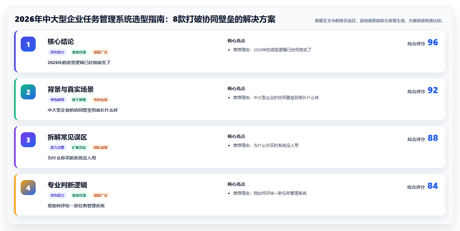Screen dimensions: 460x231
Task: Select the 适配广泛 tag in 核心结论 card
Action: point(101,52)
